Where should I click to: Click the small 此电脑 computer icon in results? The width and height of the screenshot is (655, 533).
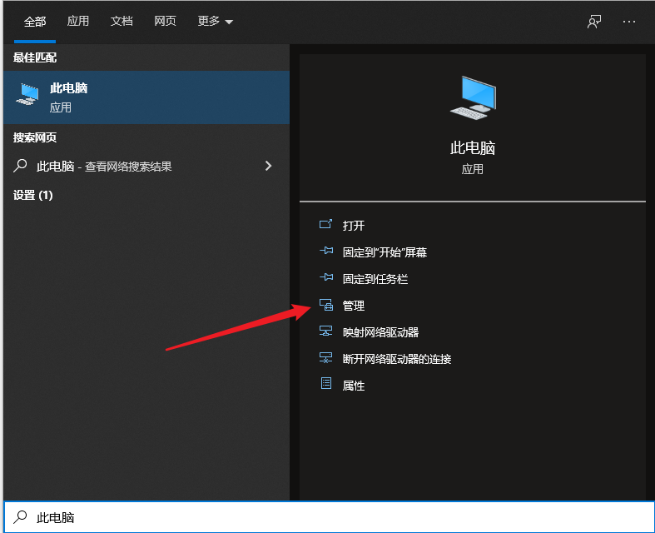[x=27, y=94]
